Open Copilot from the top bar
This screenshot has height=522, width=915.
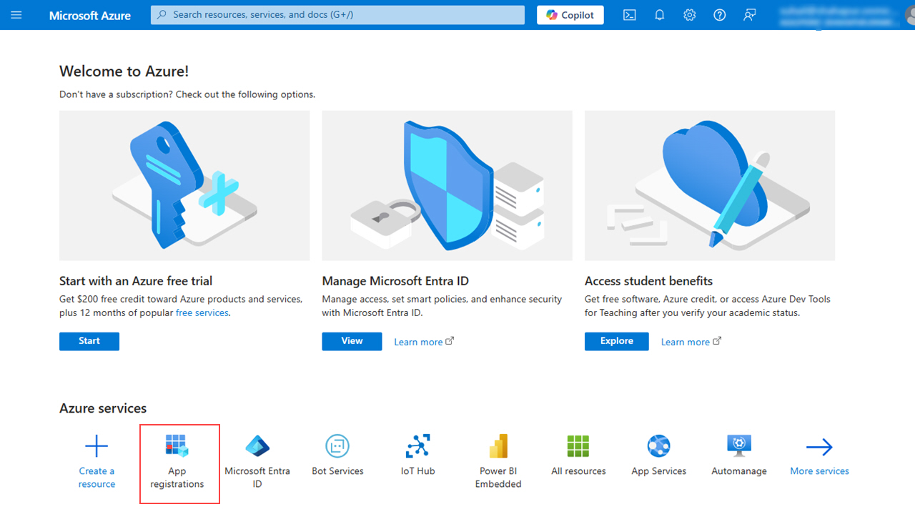point(570,15)
